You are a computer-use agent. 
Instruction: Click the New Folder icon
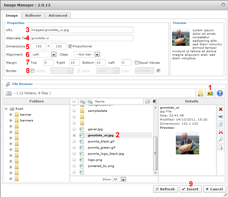point(201,93)
